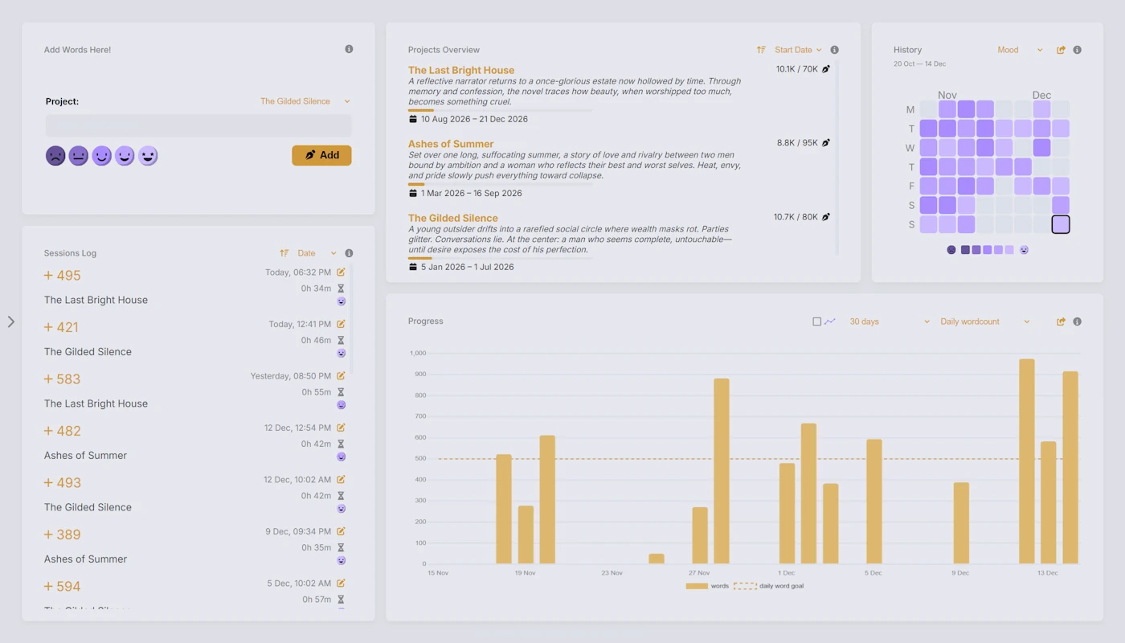Export the Progress chart
Screen dimensions: 1125x643
tap(1059, 321)
